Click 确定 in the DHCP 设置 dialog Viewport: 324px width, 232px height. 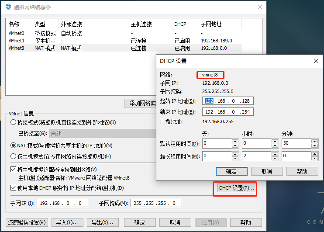tap(231, 171)
